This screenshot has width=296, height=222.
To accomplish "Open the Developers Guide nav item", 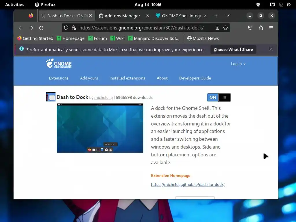I will 195,78.
